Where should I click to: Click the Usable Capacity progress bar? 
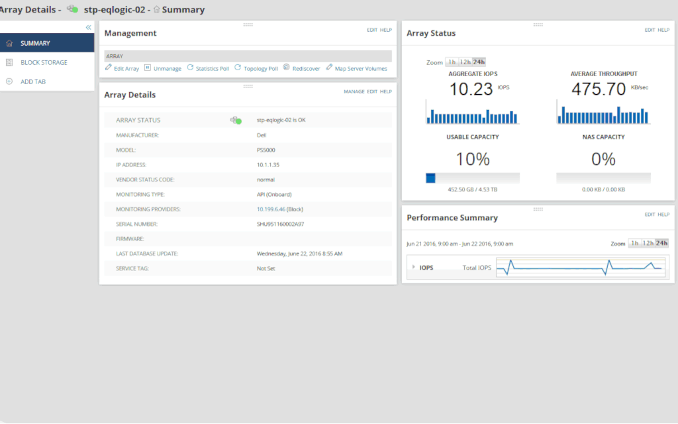473,177
